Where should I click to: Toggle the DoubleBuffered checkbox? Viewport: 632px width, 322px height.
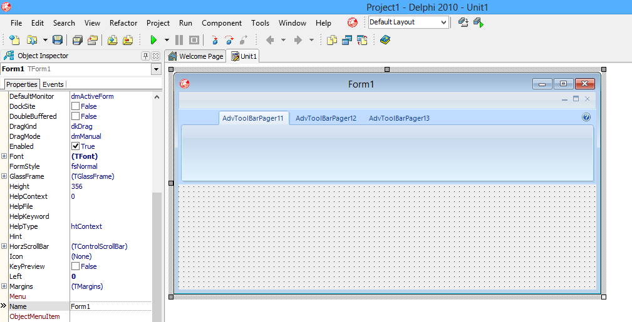pos(75,116)
